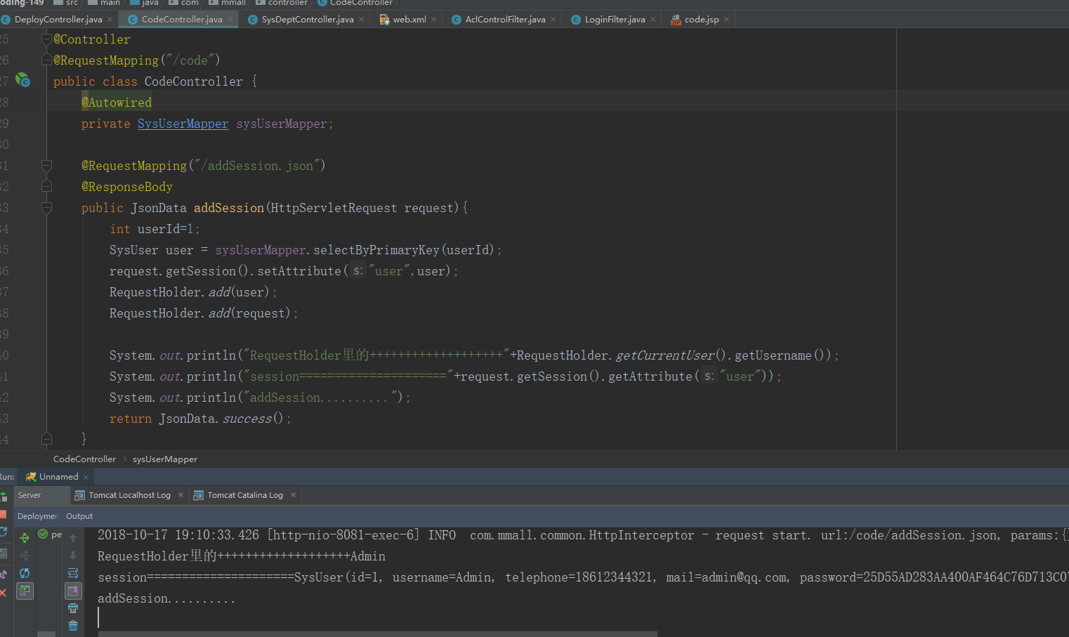Click fold end marker at method closing brace
Image resolution: width=1069 pixels, height=637 pixels.
(46, 439)
